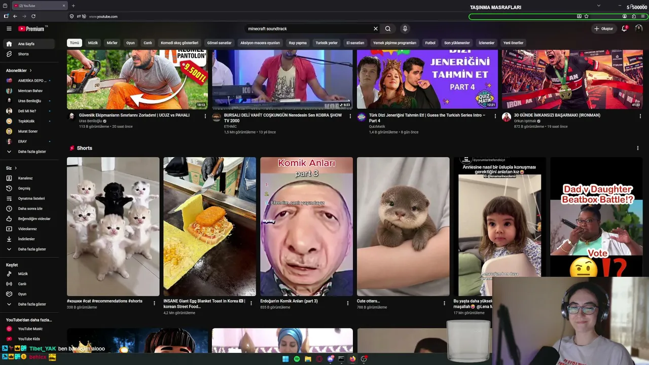649x365 pixels.
Task: Open Oynatma listeleri in the sidebar
Action: [x=28, y=199]
